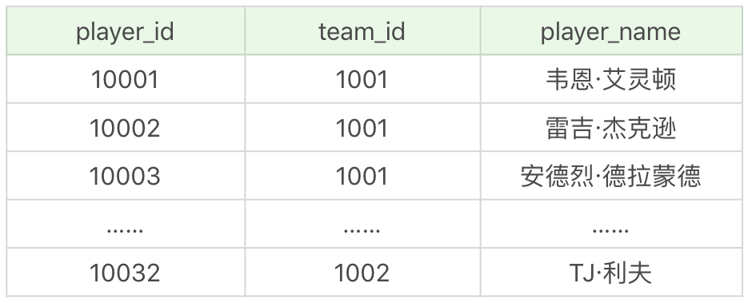
Task: Click the ellipsis in player_id column
Action: (125, 230)
